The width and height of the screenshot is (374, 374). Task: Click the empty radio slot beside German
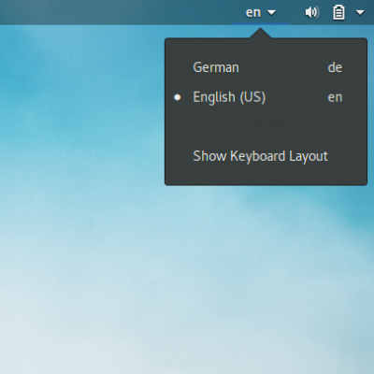[178, 67]
